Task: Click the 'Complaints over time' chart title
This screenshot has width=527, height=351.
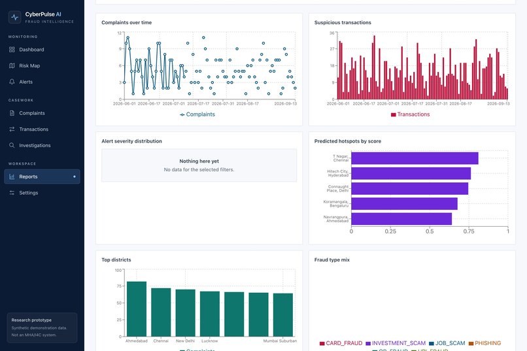Action: (x=127, y=22)
